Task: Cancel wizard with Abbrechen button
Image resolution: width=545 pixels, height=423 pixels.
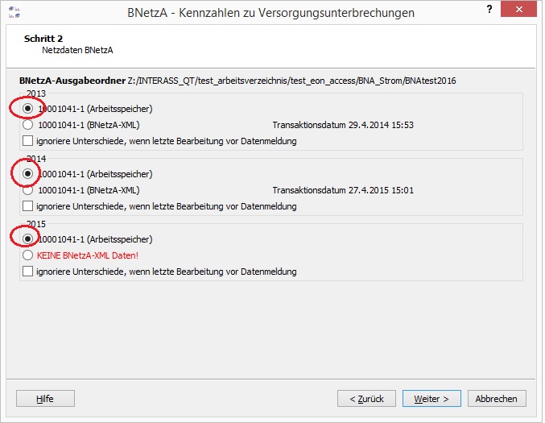Action: tap(497, 398)
